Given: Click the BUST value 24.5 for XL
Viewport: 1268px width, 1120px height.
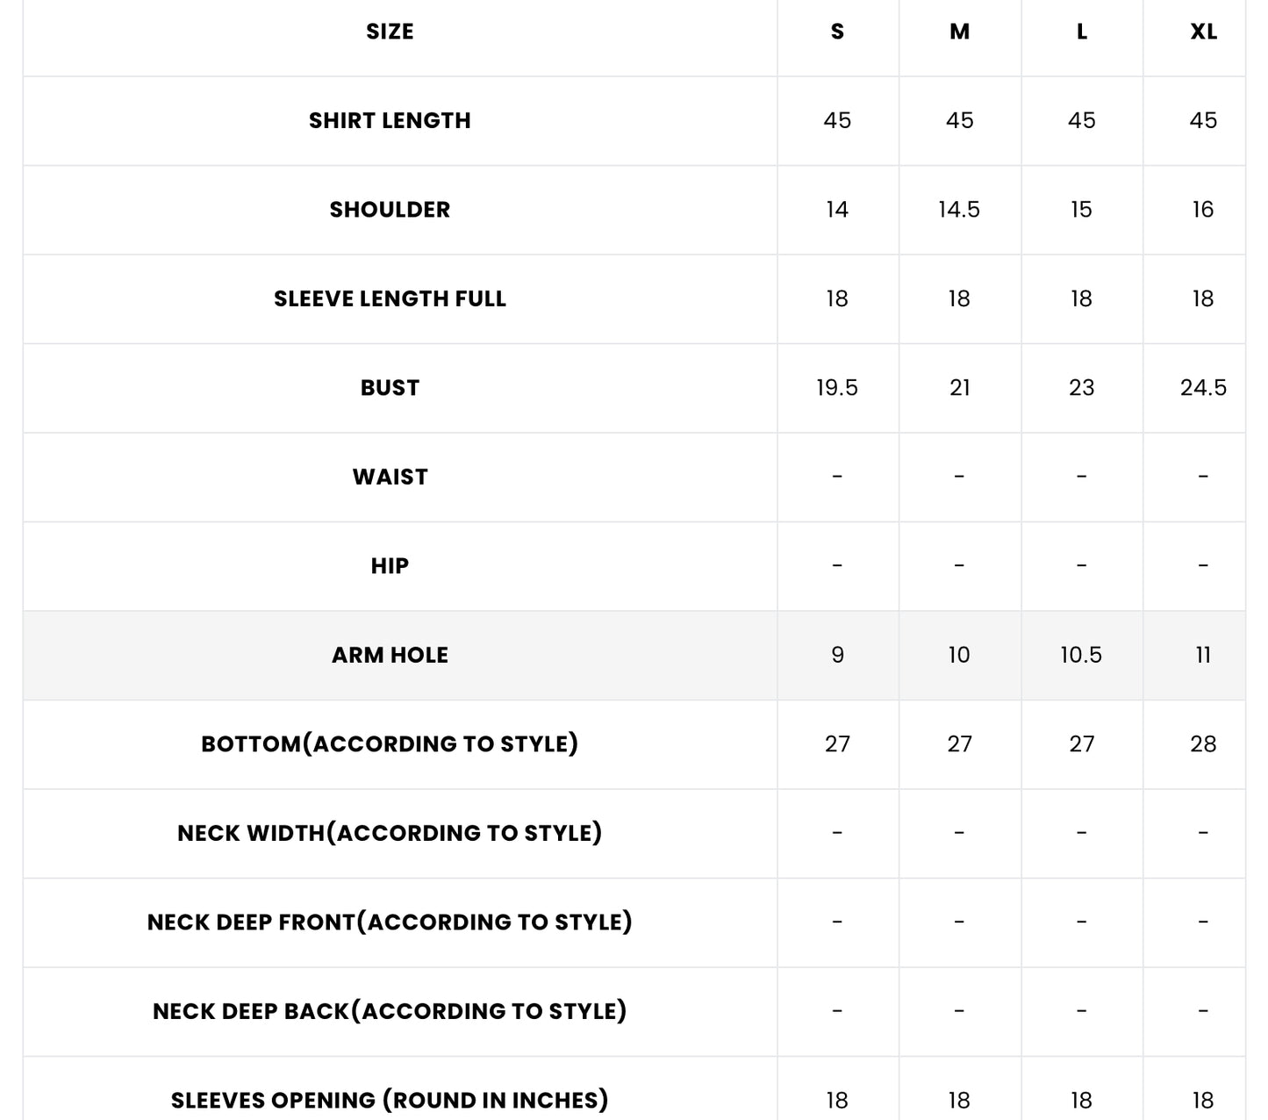Looking at the screenshot, I should click(x=1203, y=388).
